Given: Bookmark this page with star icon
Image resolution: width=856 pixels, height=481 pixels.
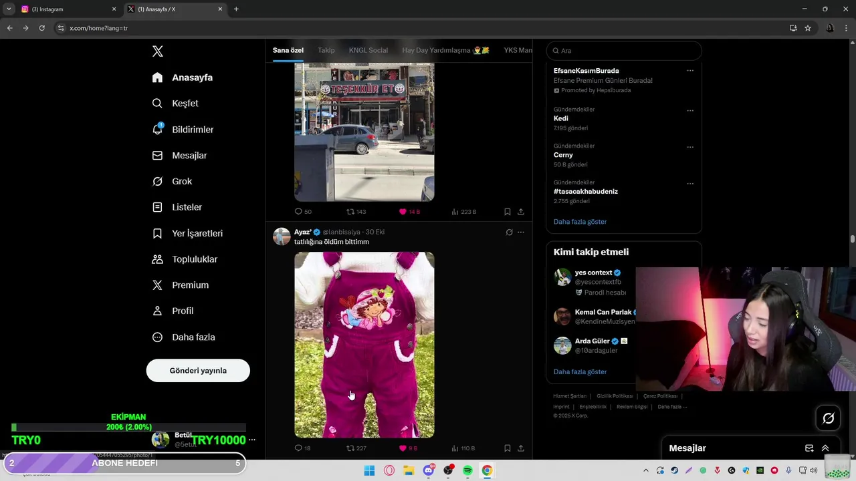Looking at the screenshot, I should pos(808,28).
